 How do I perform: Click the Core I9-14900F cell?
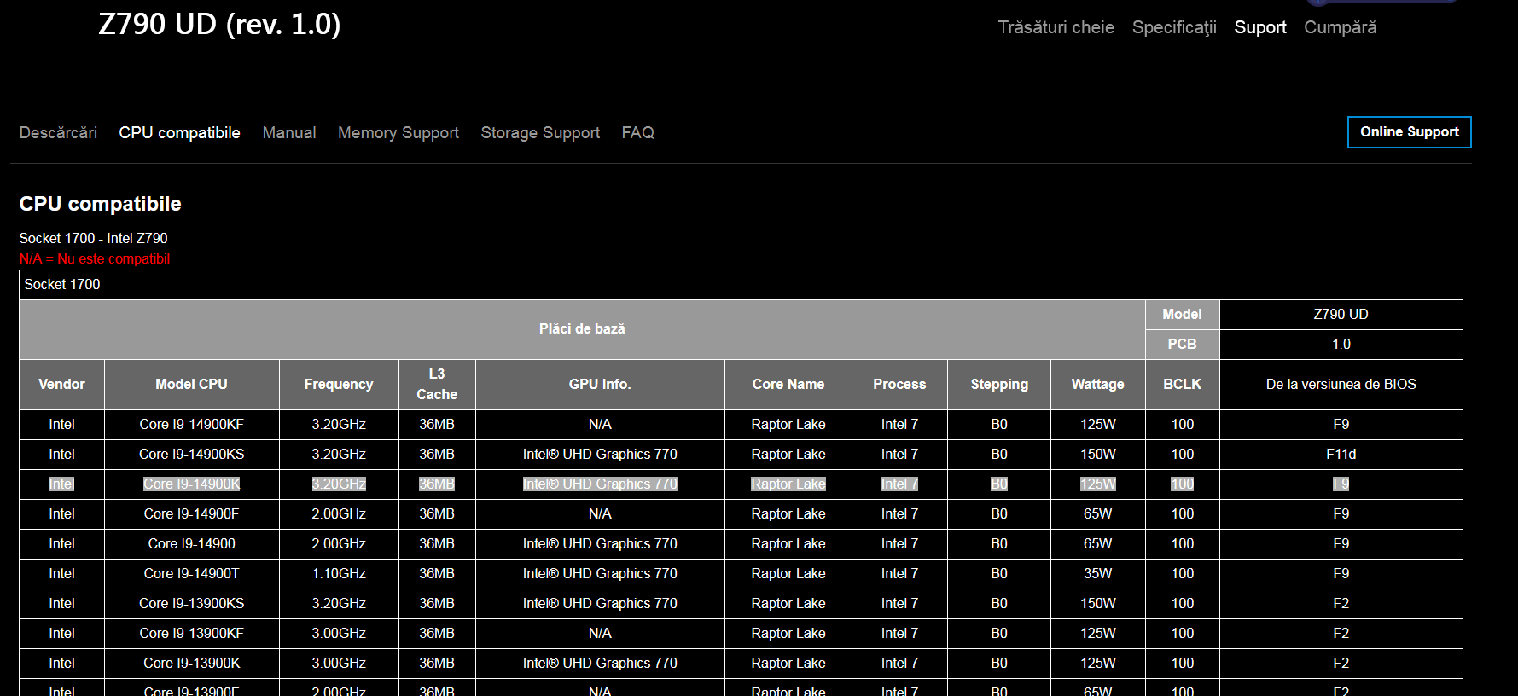tap(191, 514)
